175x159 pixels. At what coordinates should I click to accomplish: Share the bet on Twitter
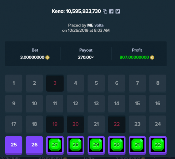pyautogui.click(x=118, y=12)
